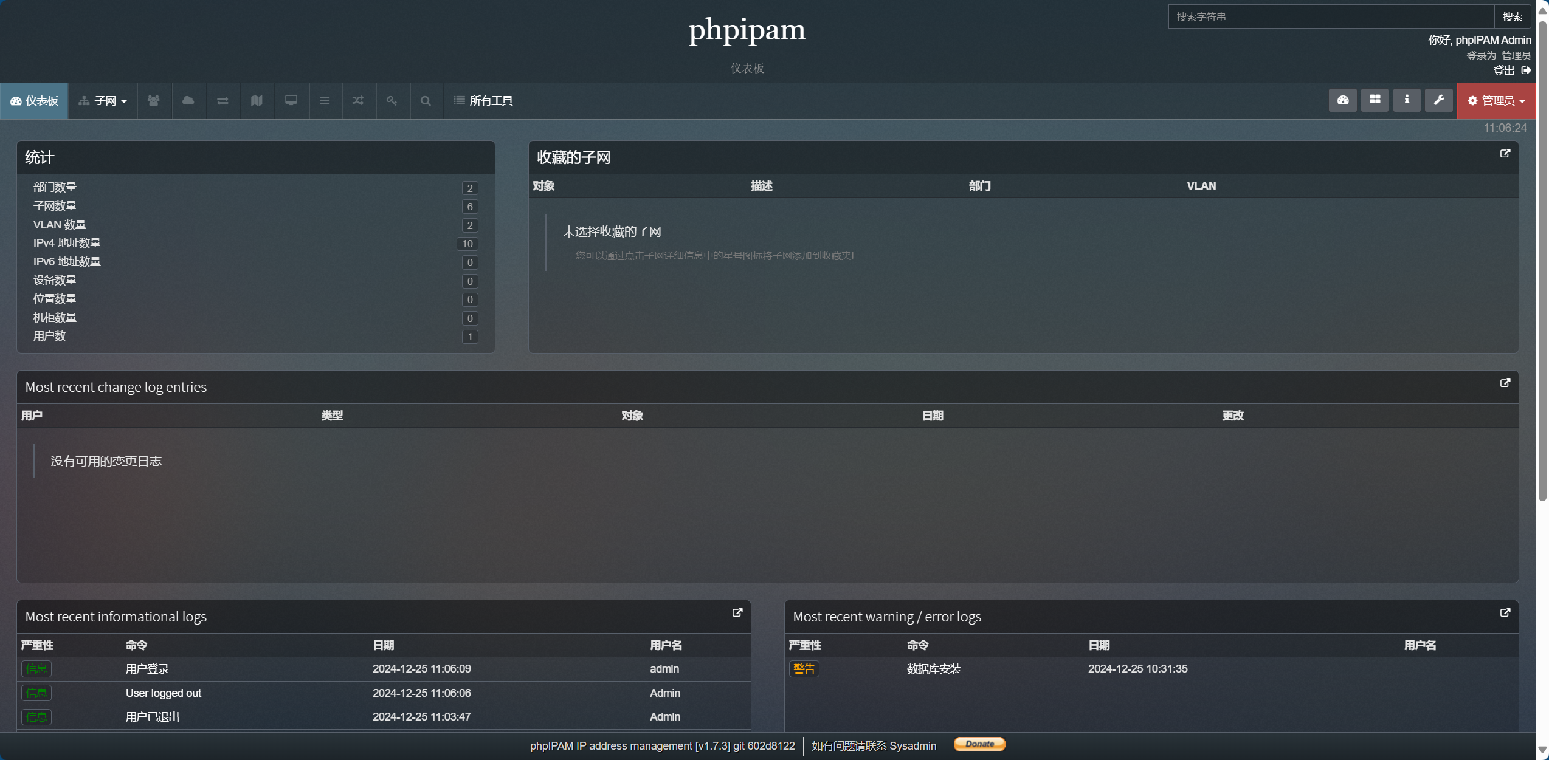Open the 所有工具 menu item
The width and height of the screenshot is (1549, 760).
[x=484, y=100]
